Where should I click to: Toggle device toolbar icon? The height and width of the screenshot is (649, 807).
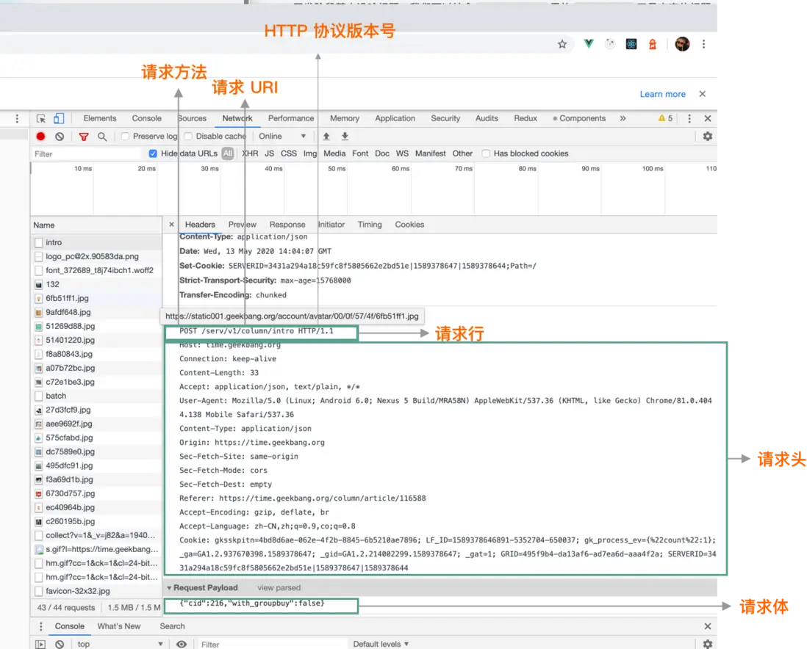[60, 118]
